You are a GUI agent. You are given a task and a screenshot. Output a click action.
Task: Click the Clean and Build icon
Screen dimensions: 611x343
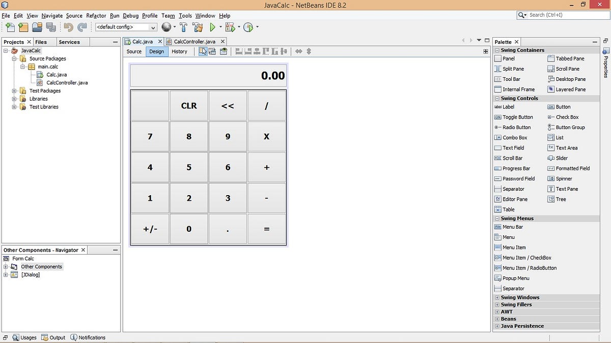coord(197,27)
